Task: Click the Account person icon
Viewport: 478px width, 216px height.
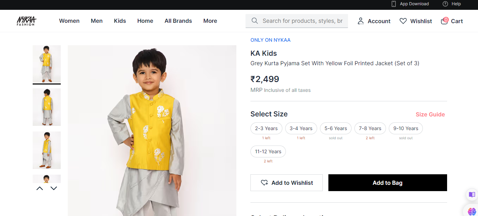Action: click(x=361, y=21)
